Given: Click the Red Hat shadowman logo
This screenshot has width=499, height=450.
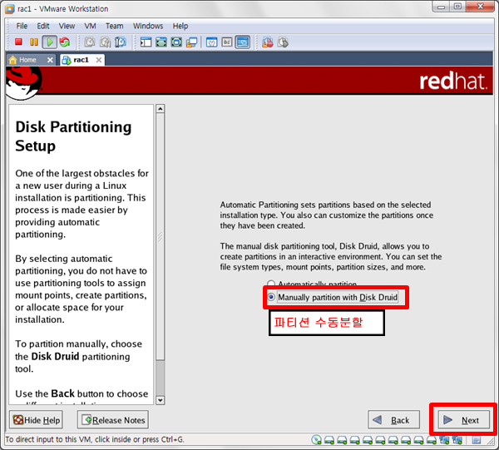Looking at the screenshot, I should pyautogui.click(x=23, y=83).
